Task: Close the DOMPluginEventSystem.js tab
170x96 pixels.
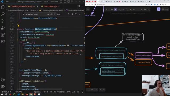Action: tap(37, 6)
